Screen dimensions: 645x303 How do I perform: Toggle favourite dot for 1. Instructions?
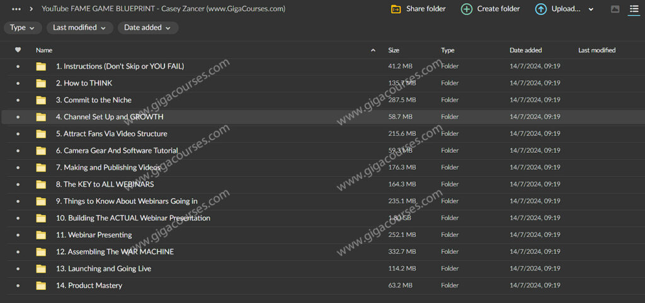pyautogui.click(x=18, y=67)
